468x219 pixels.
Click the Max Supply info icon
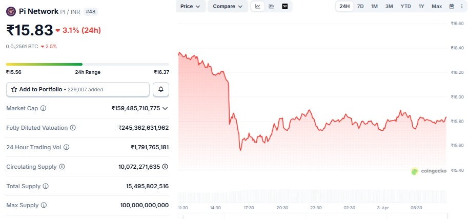(x=44, y=205)
